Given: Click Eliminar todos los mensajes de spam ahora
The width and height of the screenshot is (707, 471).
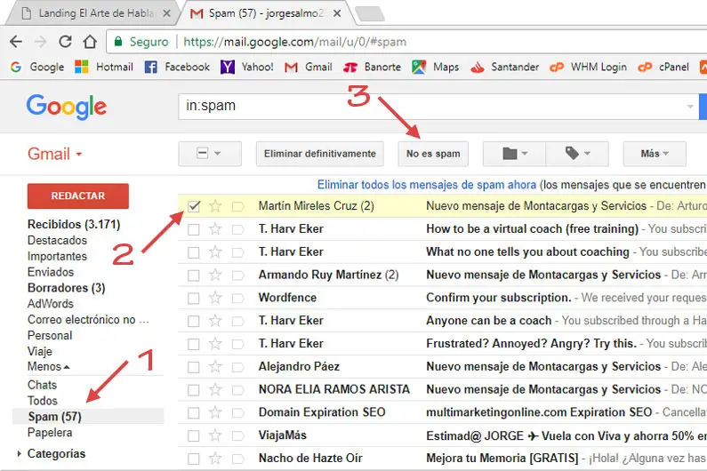Looking at the screenshot, I should pos(427,185).
